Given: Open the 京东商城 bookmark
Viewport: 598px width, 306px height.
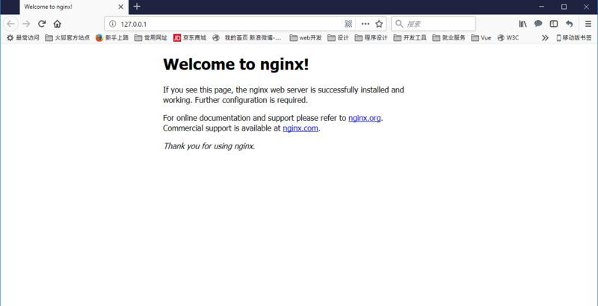Looking at the screenshot, I should click(x=190, y=37).
